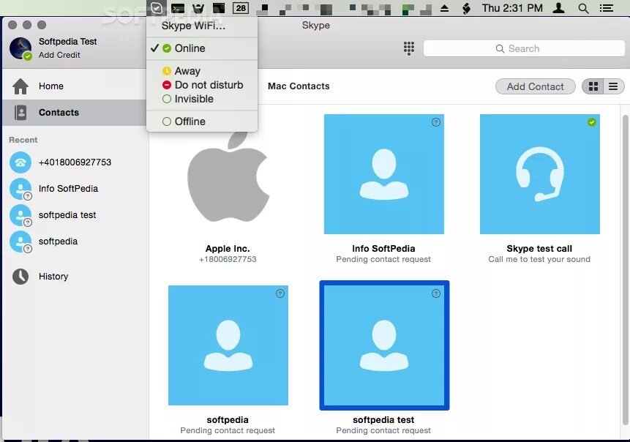This screenshot has width=630, height=442.
Task: Click pending status icon on Info SoftPedia card
Action: [x=435, y=122]
